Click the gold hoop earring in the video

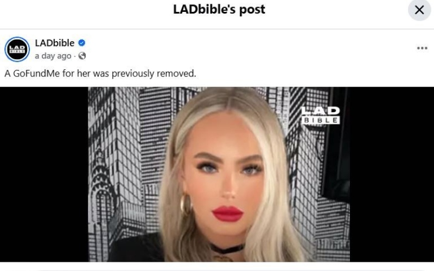pyautogui.click(x=186, y=205)
